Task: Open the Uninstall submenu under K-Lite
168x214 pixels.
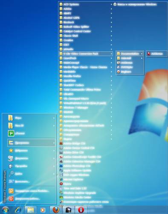Action: click(x=130, y=58)
